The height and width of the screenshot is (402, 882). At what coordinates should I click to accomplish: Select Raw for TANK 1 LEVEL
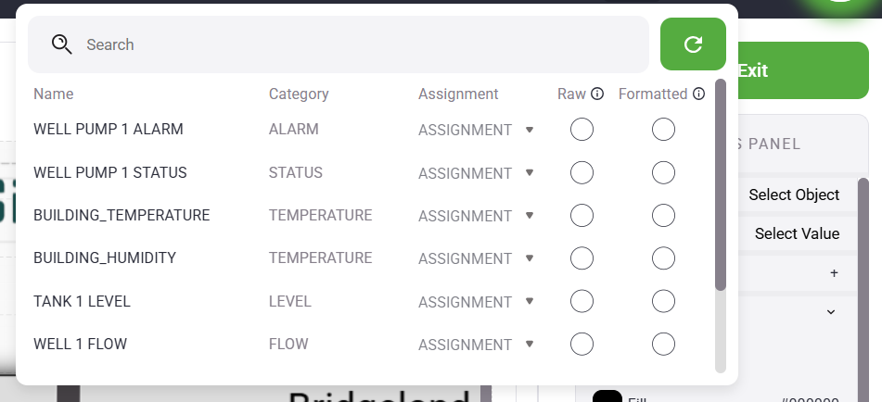click(582, 302)
